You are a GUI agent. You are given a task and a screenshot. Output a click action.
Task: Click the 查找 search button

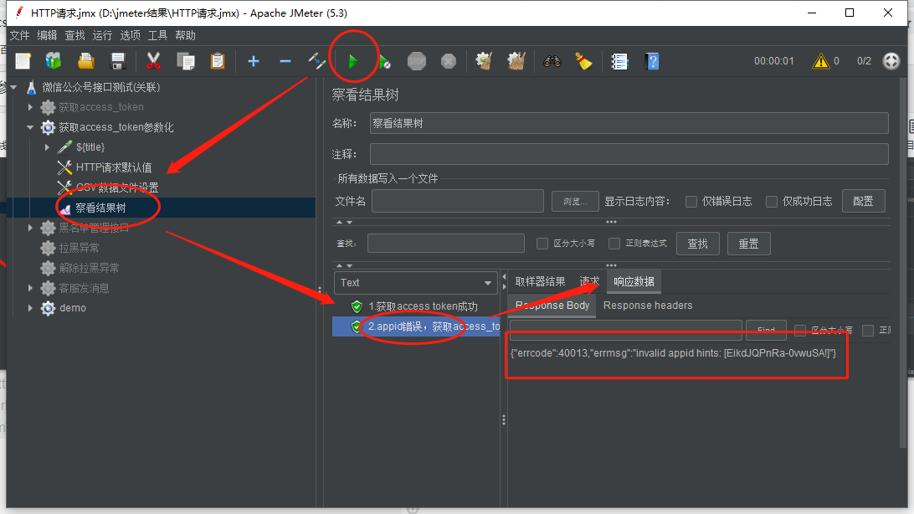coord(698,244)
